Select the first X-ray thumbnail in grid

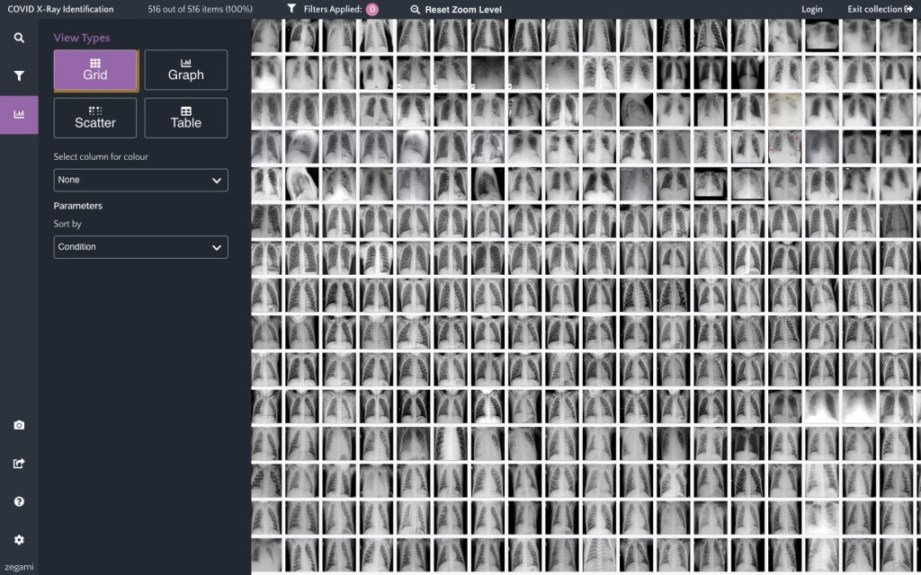click(x=265, y=36)
